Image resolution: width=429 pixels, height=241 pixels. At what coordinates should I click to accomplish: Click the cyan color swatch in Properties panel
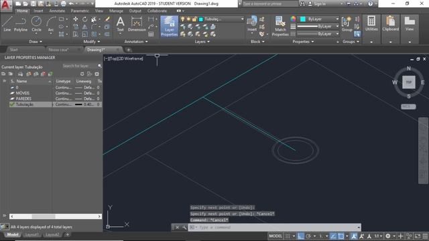pyautogui.click(x=303, y=19)
